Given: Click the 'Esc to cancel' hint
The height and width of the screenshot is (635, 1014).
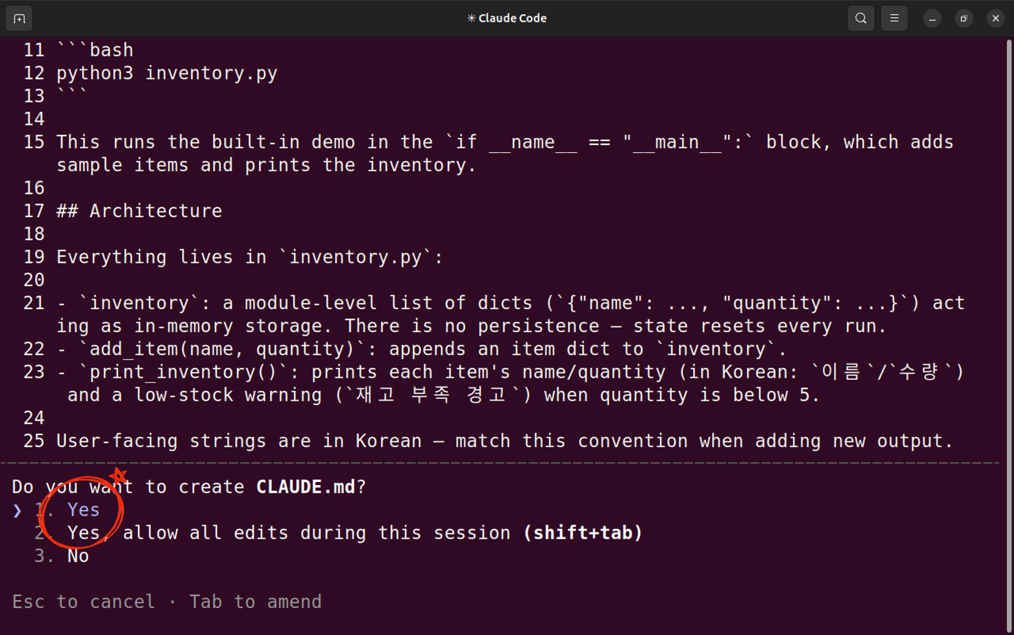Looking at the screenshot, I should [84, 602].
